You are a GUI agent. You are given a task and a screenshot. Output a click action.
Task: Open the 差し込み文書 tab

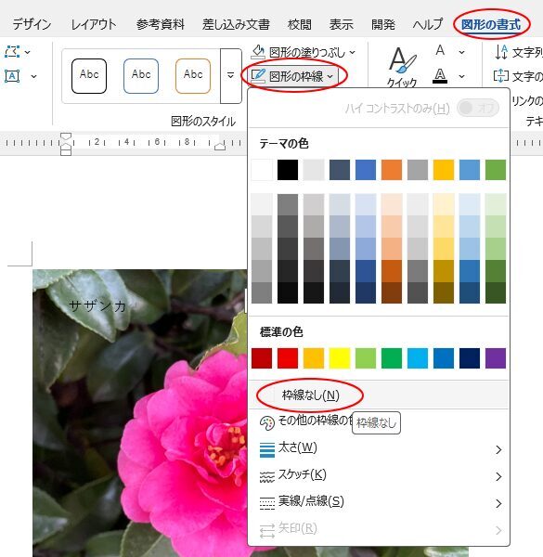236,24
